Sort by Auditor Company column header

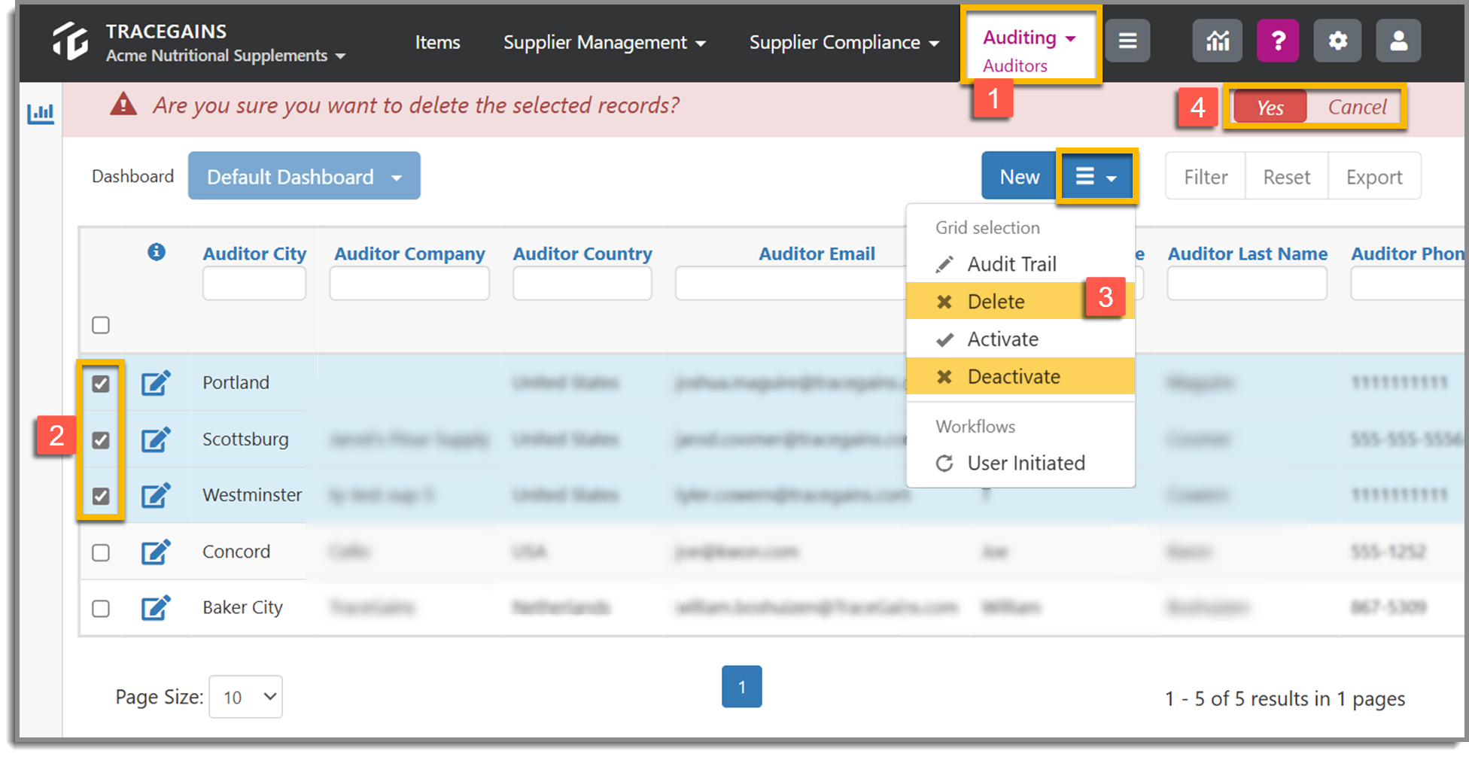[409, 254]
